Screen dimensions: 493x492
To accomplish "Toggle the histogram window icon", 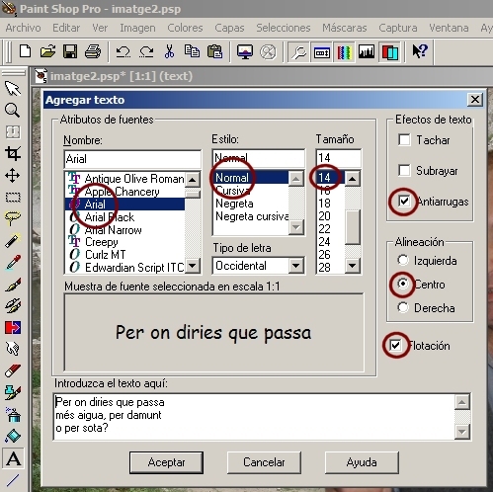I will tap(367, 51).
